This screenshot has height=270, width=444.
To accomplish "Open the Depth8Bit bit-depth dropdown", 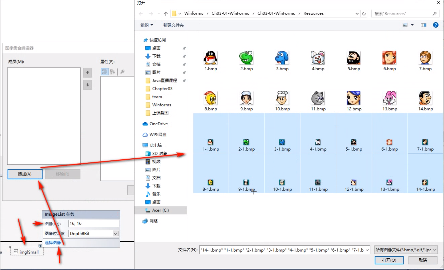I will [x=115, y=233].
